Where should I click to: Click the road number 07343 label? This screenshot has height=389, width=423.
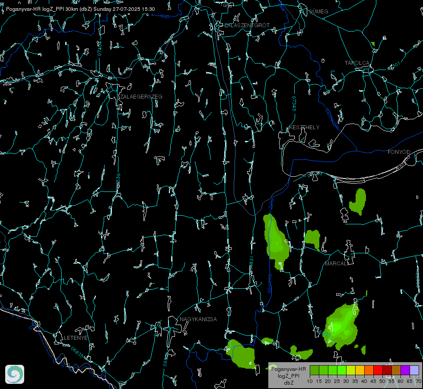click(x=294, y=104)
